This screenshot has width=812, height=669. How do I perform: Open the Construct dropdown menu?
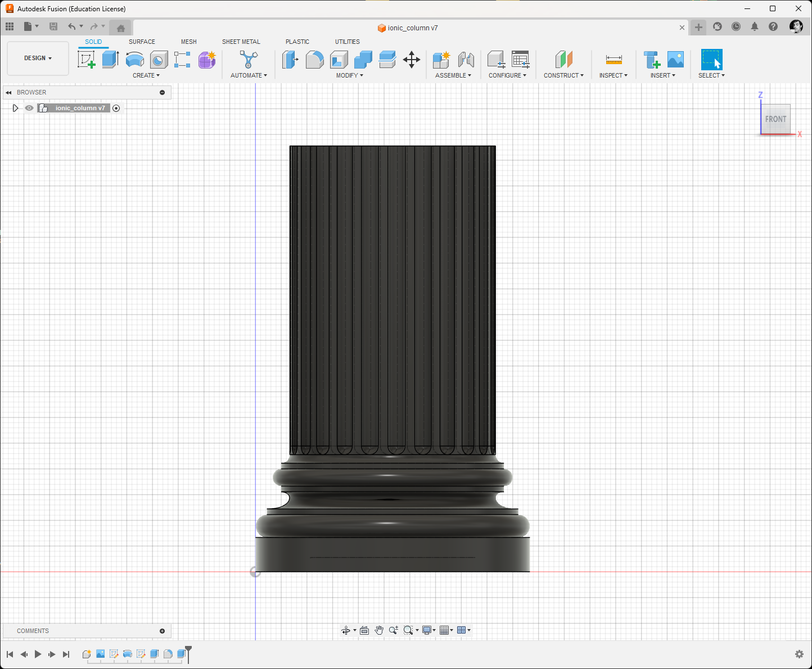click(x=563, y=75)
